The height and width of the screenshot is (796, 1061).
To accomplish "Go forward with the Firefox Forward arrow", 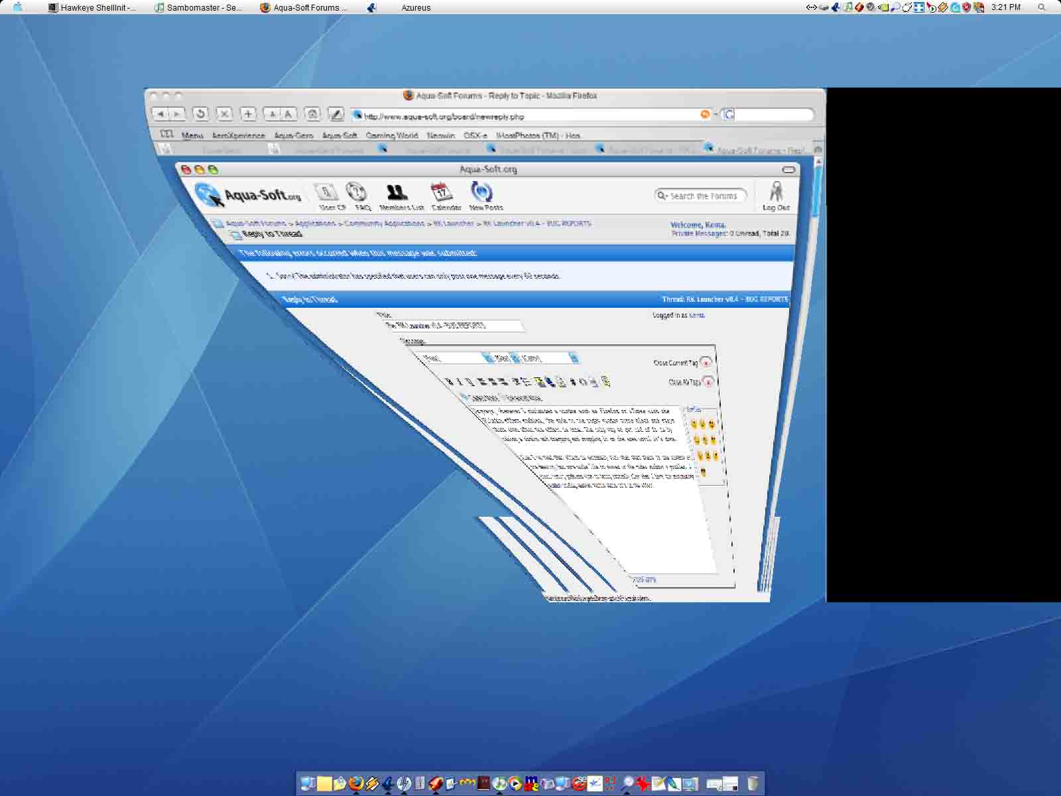I will pos(177,114).
